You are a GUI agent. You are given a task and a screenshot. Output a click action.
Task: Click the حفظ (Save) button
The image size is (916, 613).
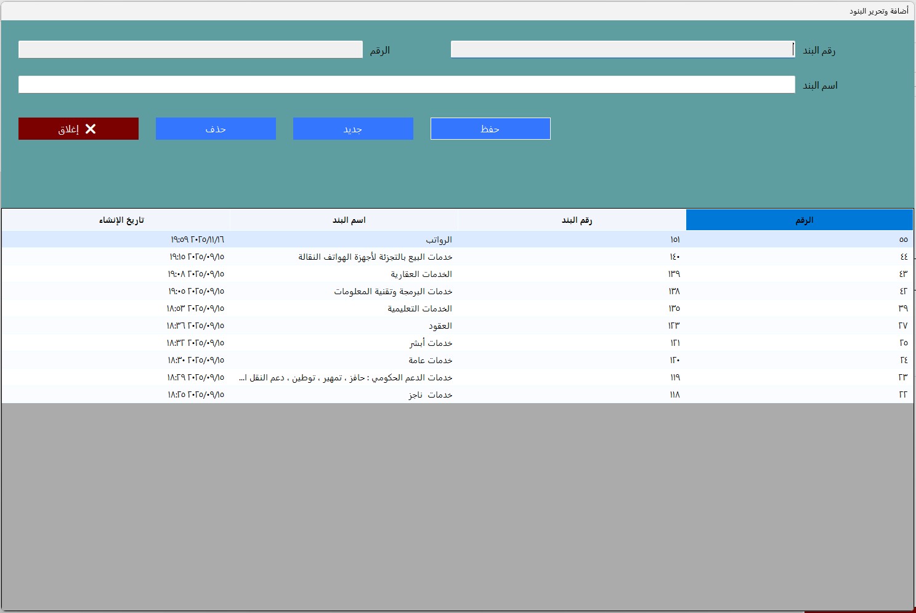coord(490,129)
